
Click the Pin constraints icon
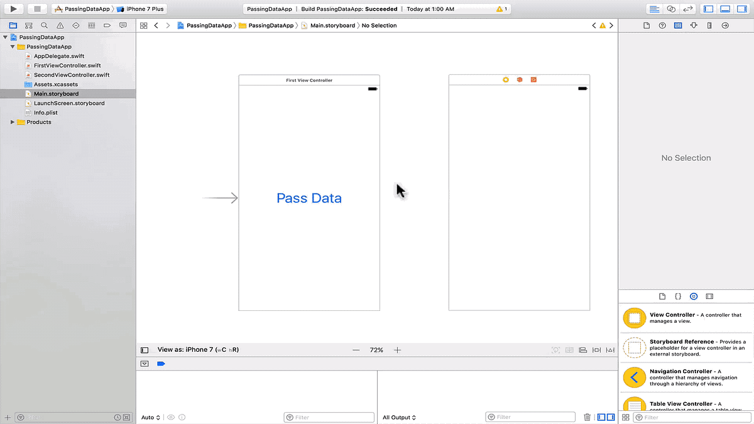pyautogui.click(x=597, y=350)
